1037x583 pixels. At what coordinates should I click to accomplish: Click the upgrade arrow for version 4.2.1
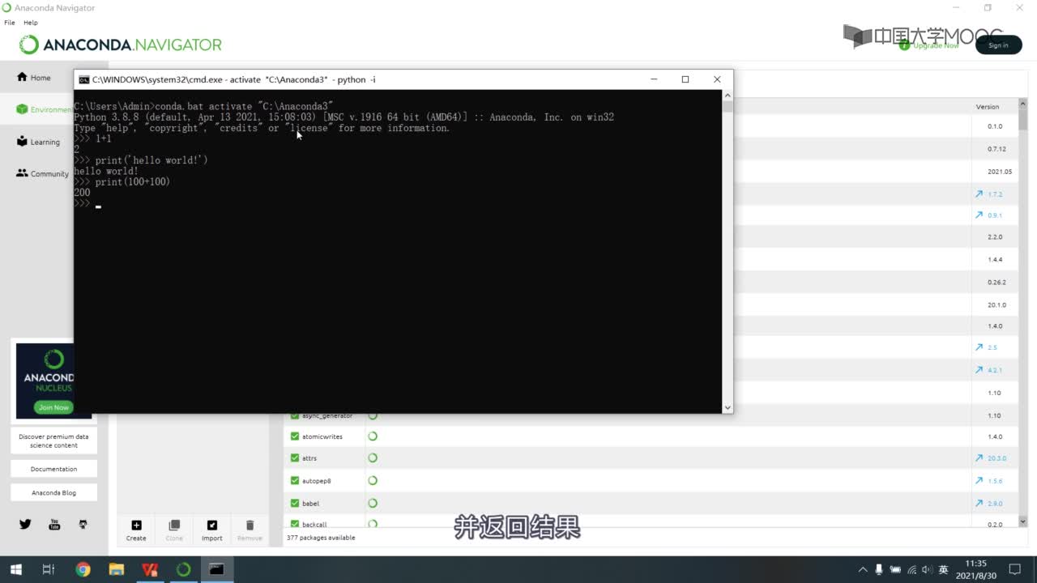tap(979, 370)
